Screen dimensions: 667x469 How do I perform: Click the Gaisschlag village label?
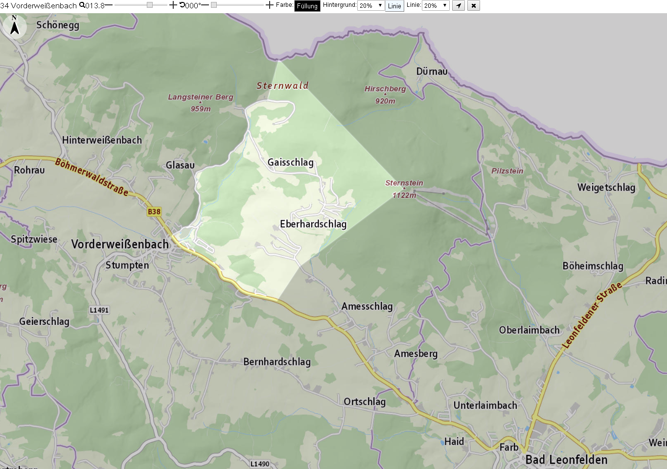pos(291,162)
